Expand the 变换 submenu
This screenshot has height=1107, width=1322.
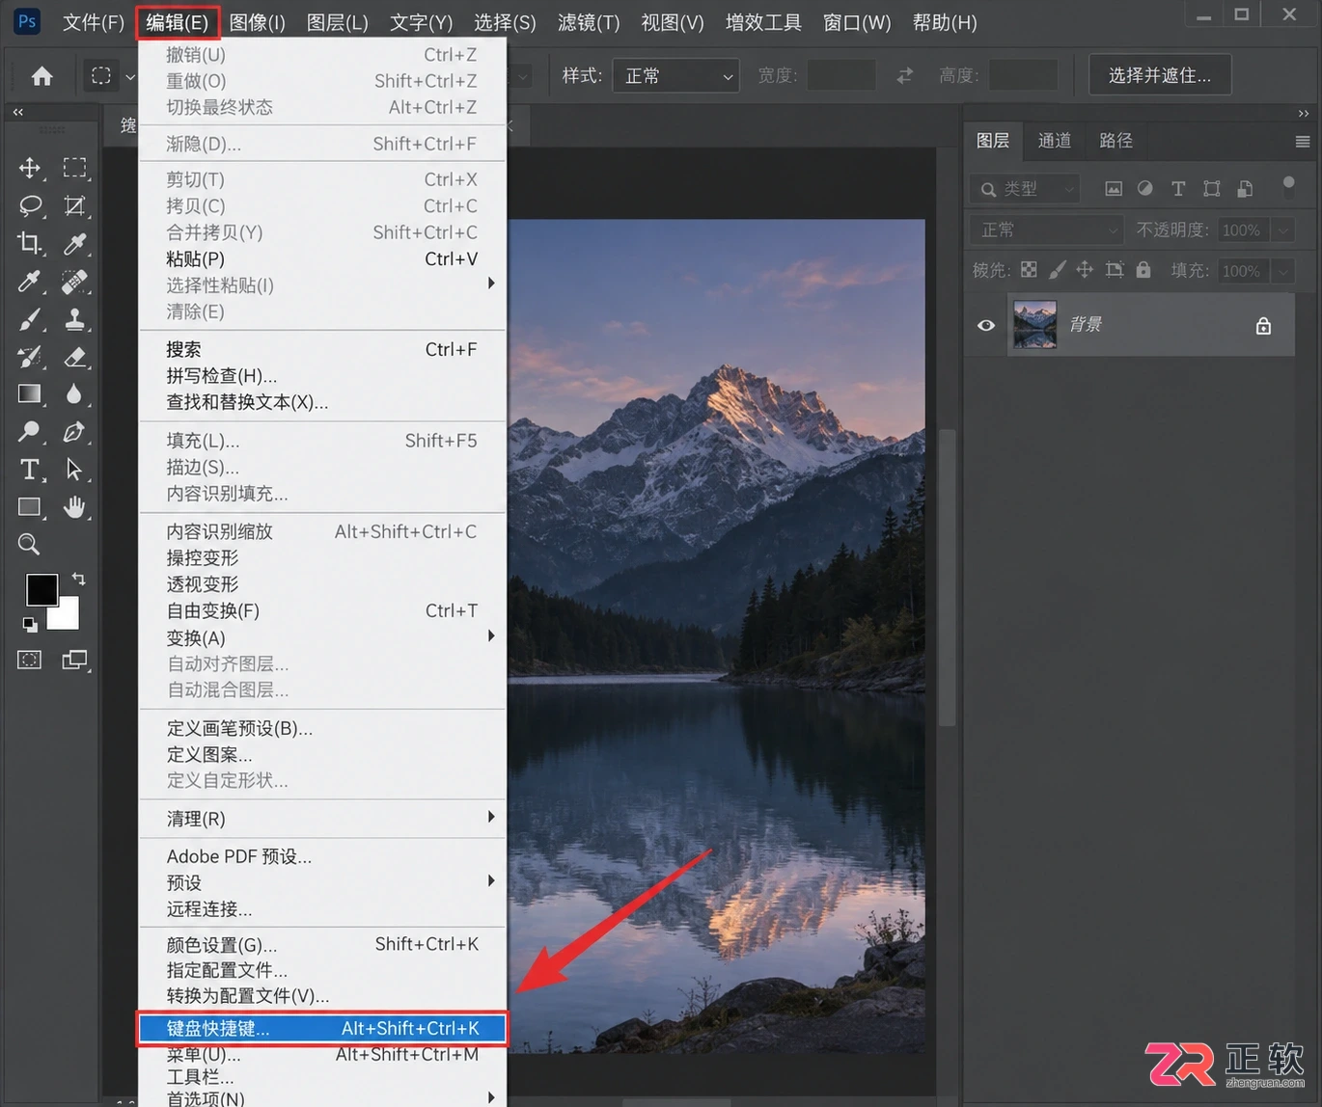tap(491, 636)
